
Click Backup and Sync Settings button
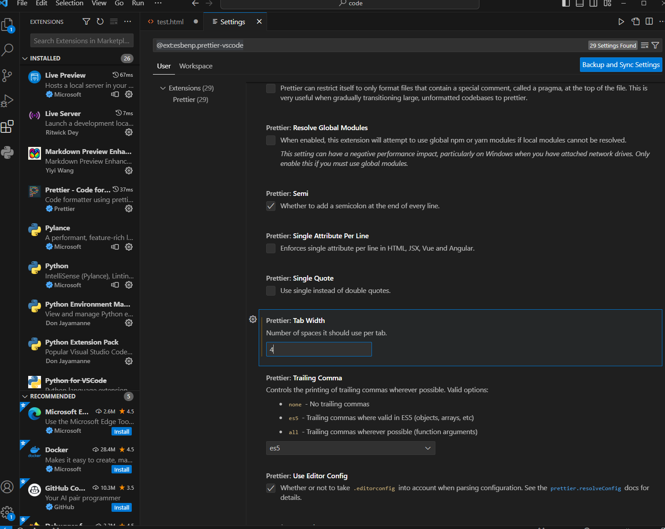pos(621,65)
